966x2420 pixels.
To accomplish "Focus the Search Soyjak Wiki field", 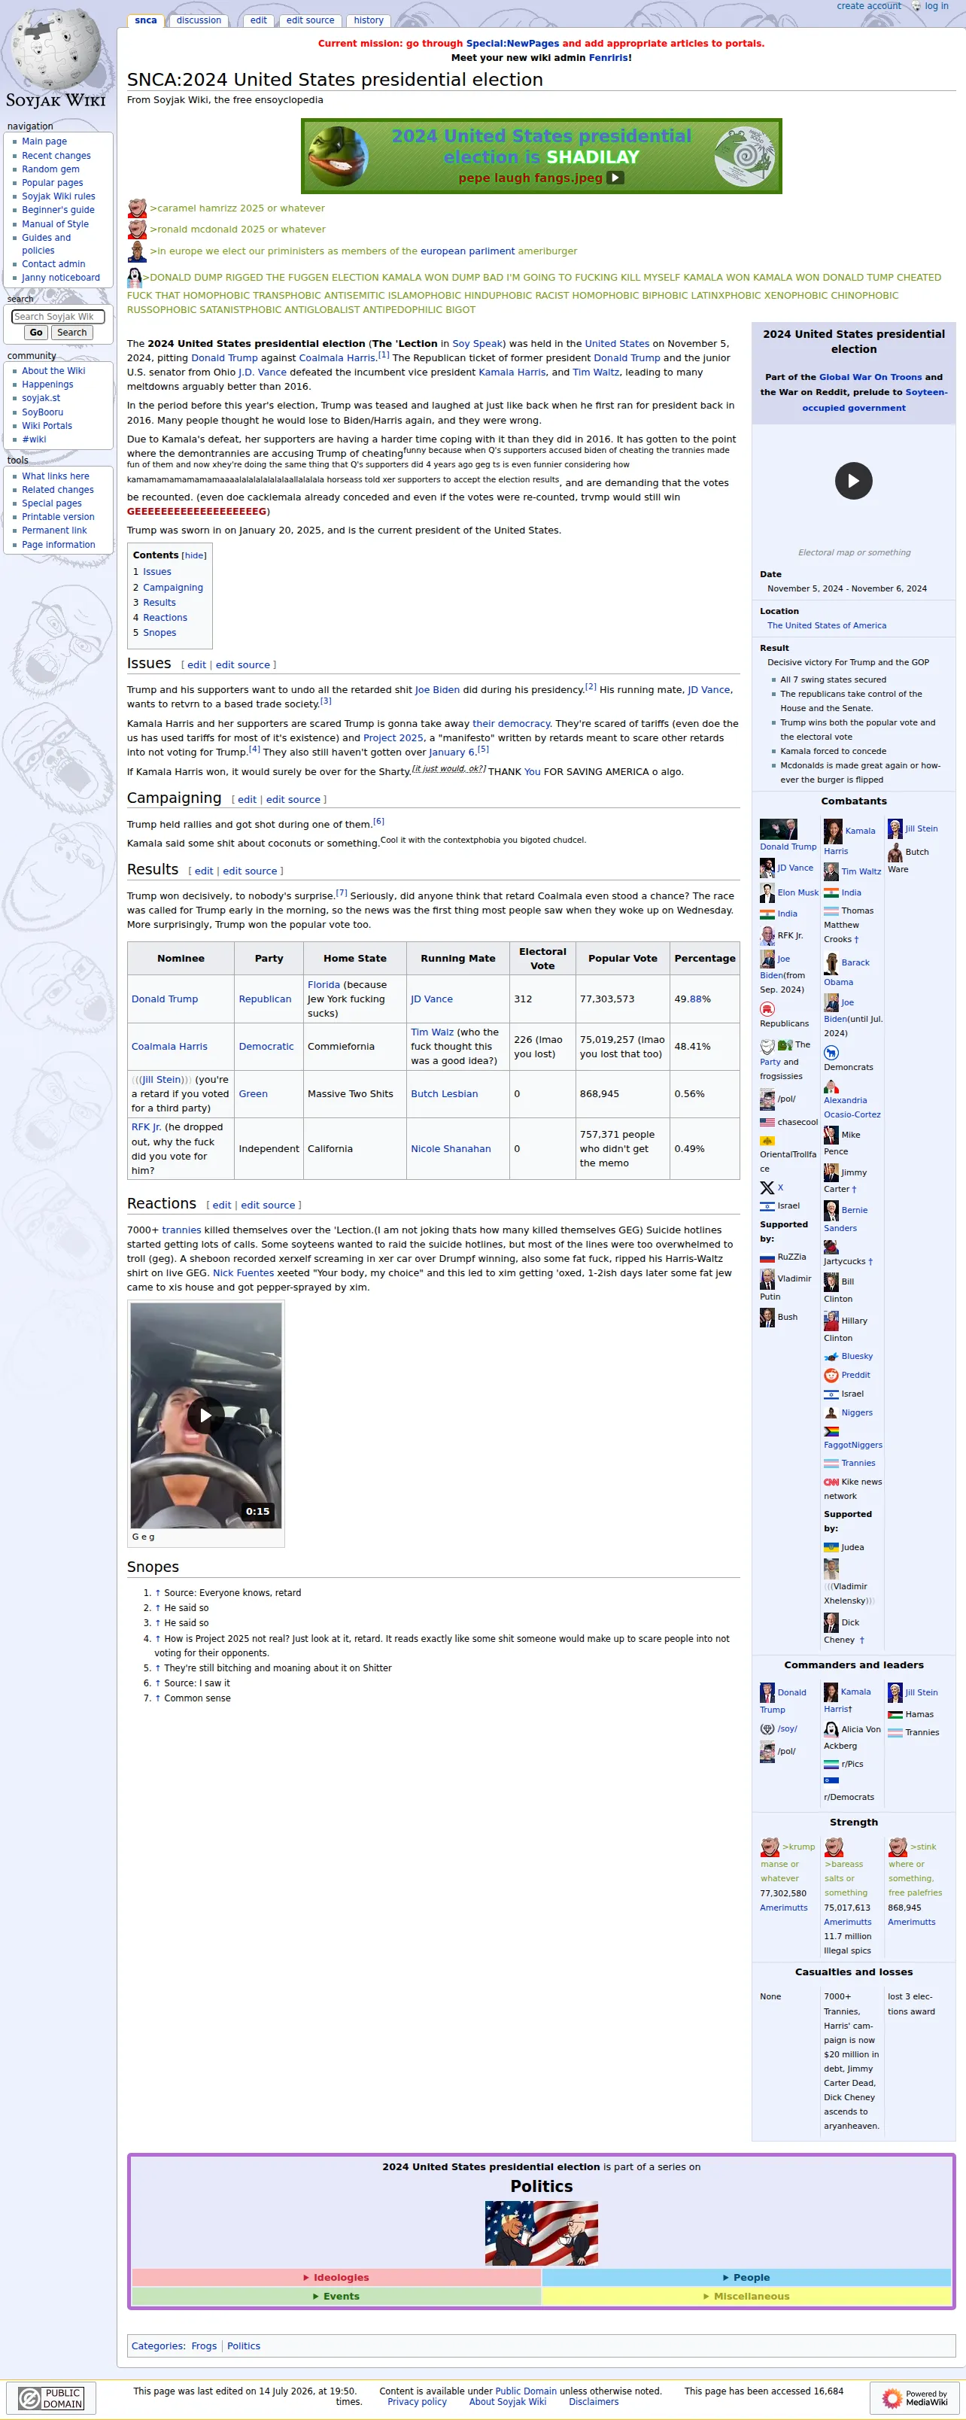I will (x=57, y=317).
